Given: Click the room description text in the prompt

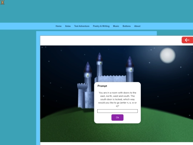Looking at the screenshot, I should (118, 99).
